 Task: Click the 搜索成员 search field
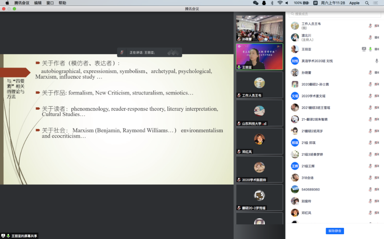pos(334,14)
